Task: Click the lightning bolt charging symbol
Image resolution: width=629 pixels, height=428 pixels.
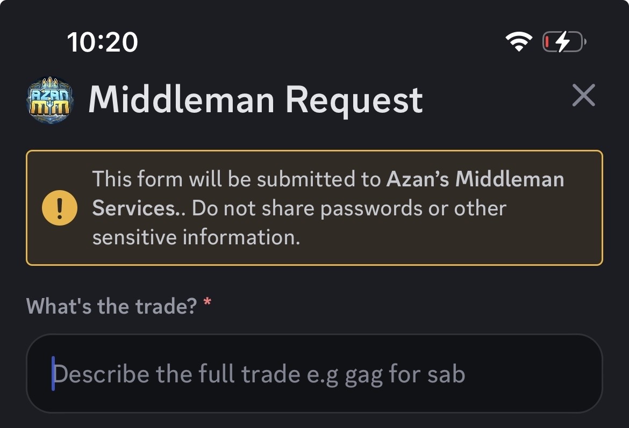Action: point(562,42)
